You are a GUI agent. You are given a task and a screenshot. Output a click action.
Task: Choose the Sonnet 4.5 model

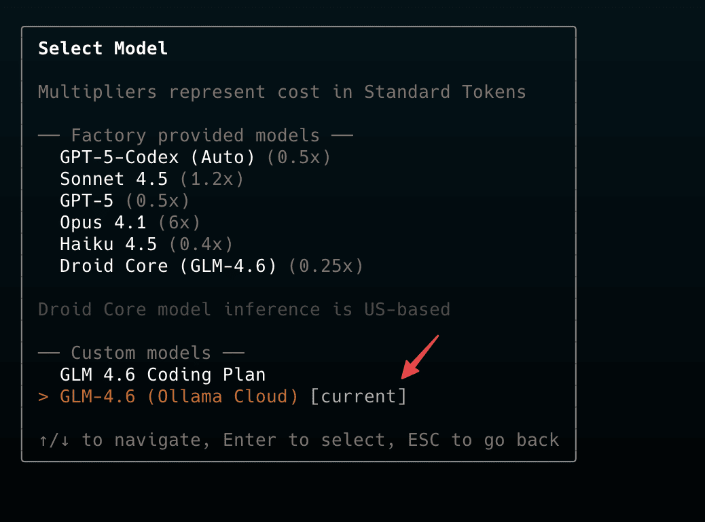click(x=119, y=179)
